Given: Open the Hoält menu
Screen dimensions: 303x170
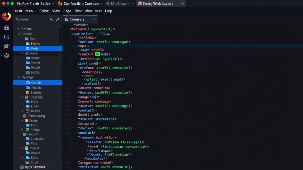Looking at the screenshot, I should coord(18,11).
